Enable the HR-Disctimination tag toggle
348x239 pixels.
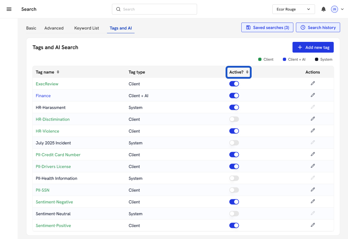[x=234, y=119]
